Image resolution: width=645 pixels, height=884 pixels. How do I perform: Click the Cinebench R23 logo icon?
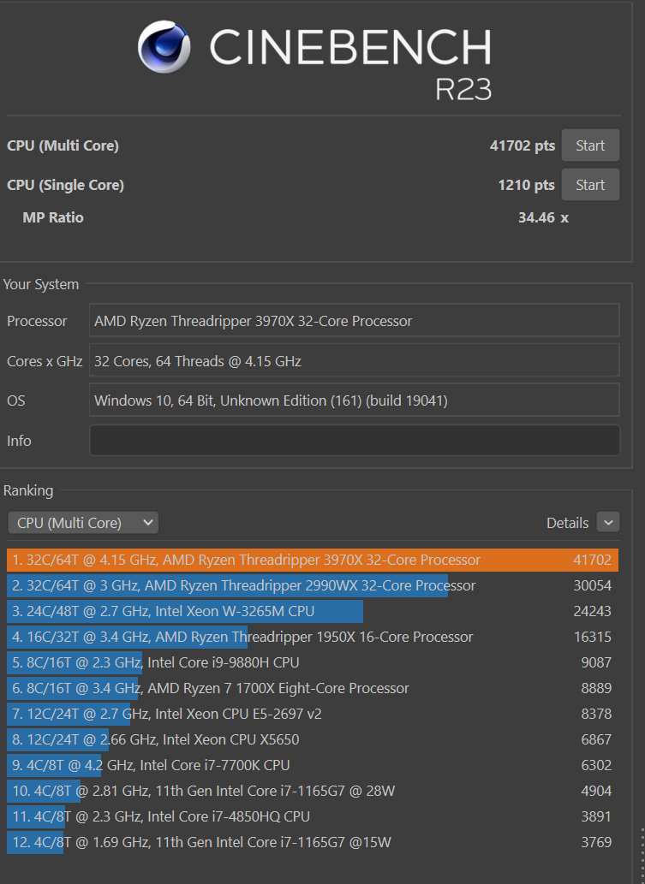tap(163, 46)
